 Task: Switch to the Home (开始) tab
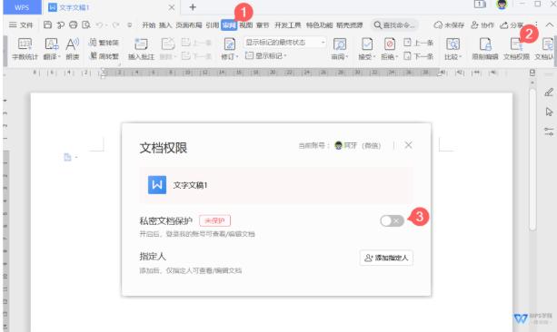click(x=148, y=24)
